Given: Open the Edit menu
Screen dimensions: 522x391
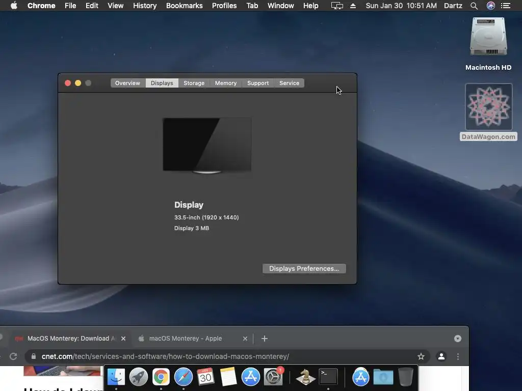Looking at the screenshot, I should [92, 6].
